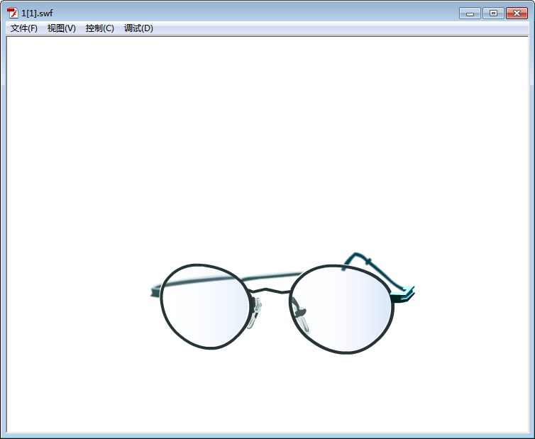Screen dimensions: 535x439
Task: Open the 视图(V) menu
Action: click(62, 28)
